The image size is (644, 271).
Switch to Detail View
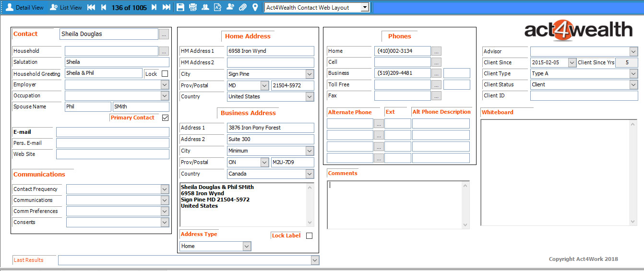coord(24,7)
